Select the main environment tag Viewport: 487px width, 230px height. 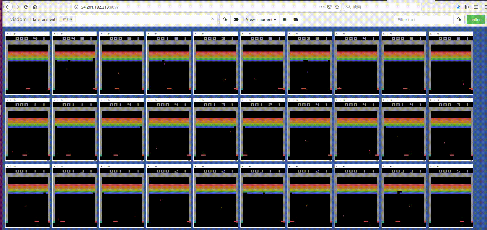coord(67,19)
